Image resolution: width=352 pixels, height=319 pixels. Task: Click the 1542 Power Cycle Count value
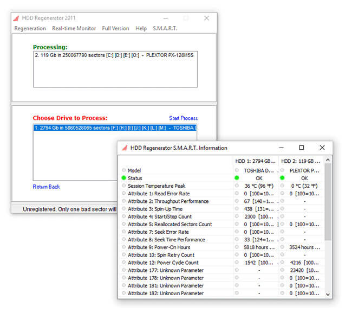tap(259, 263)
